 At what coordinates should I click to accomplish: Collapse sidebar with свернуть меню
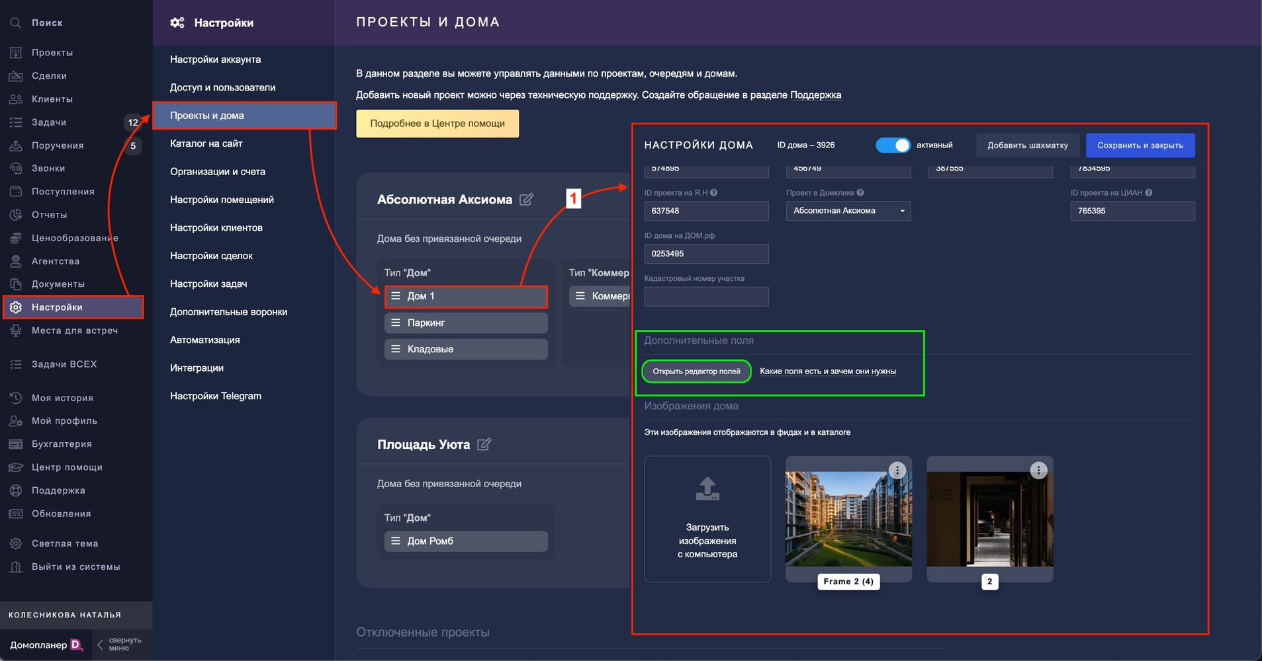[x=119, y=644]
